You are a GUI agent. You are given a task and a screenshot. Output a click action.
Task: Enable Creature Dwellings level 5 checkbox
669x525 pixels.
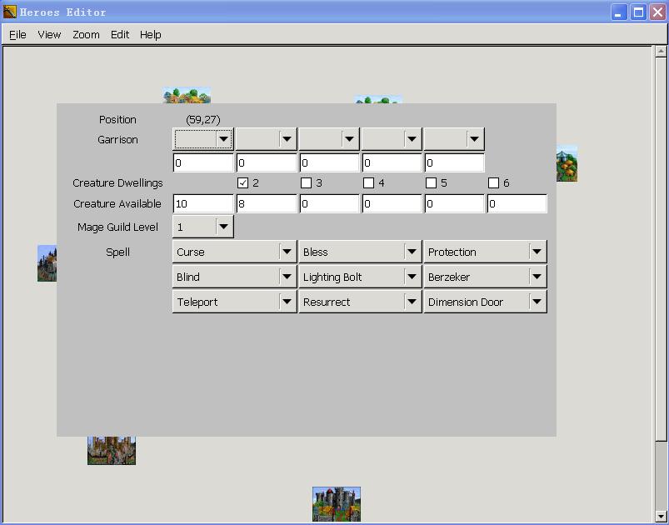(431, 183)
